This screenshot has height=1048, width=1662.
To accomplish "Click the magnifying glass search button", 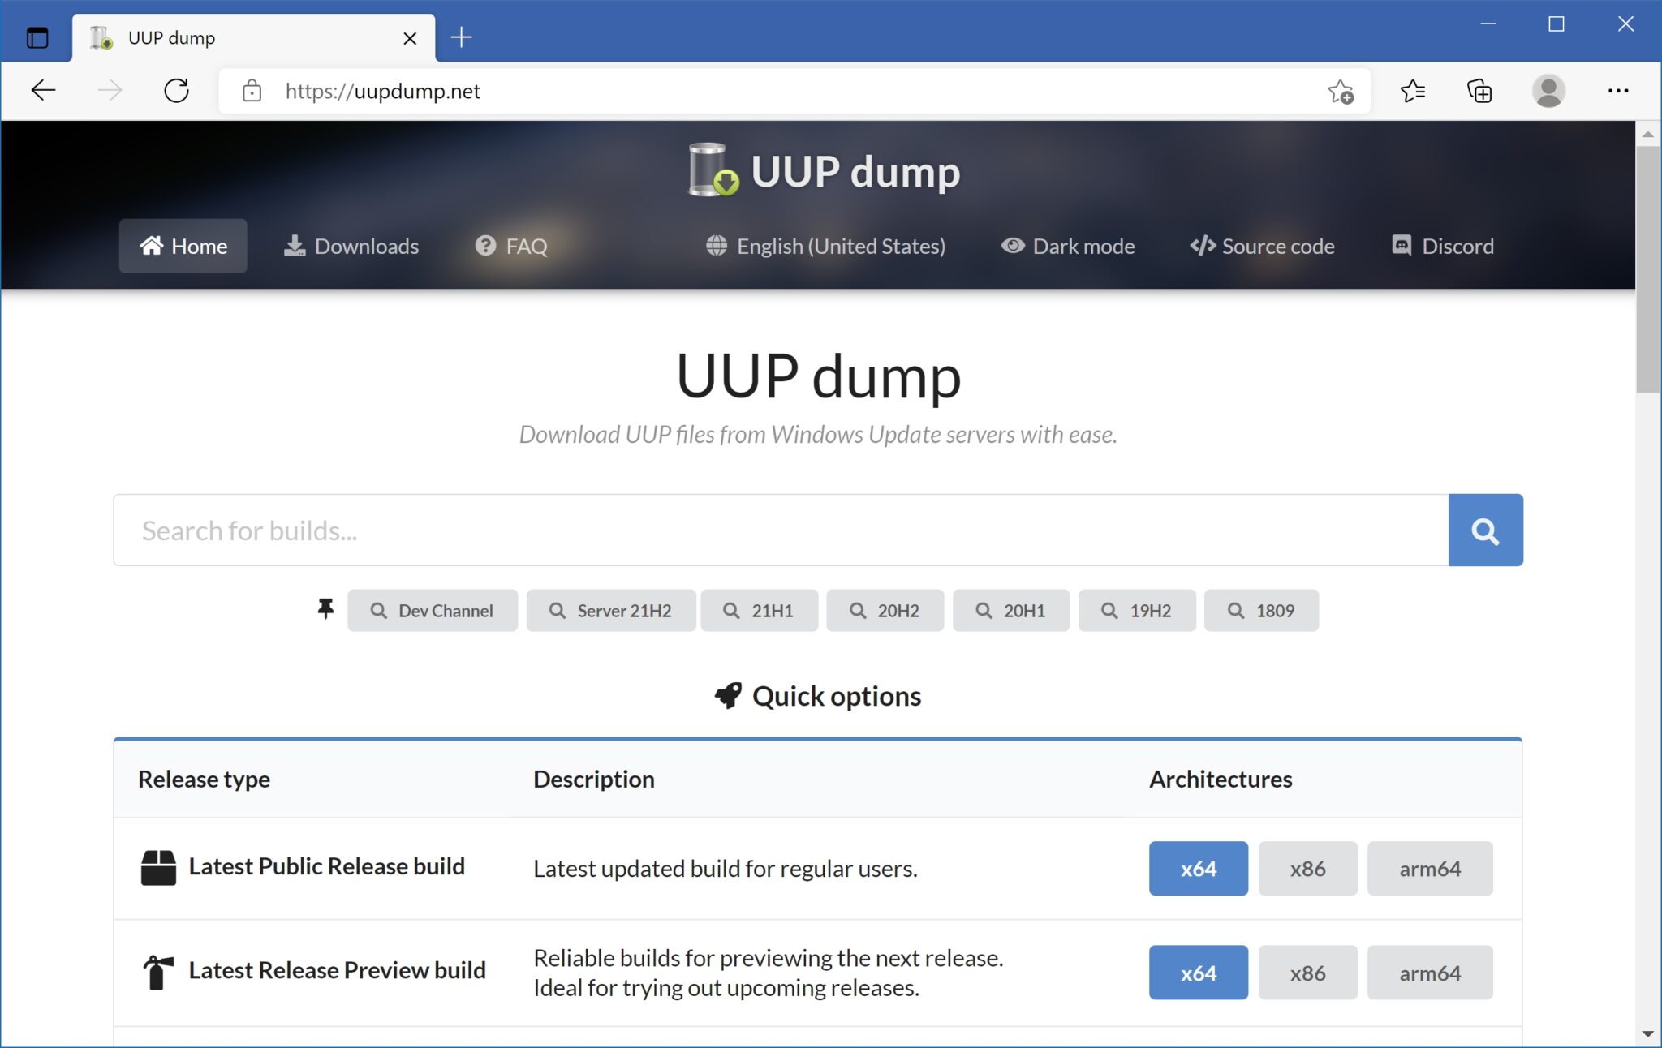I will click(x=1485, y=530).
